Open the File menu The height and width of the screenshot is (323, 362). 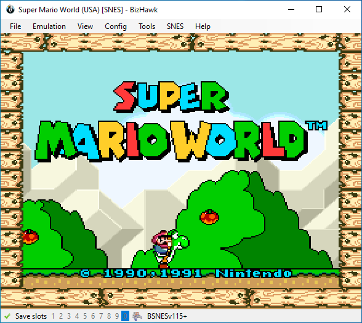click(x=15, y=26)
